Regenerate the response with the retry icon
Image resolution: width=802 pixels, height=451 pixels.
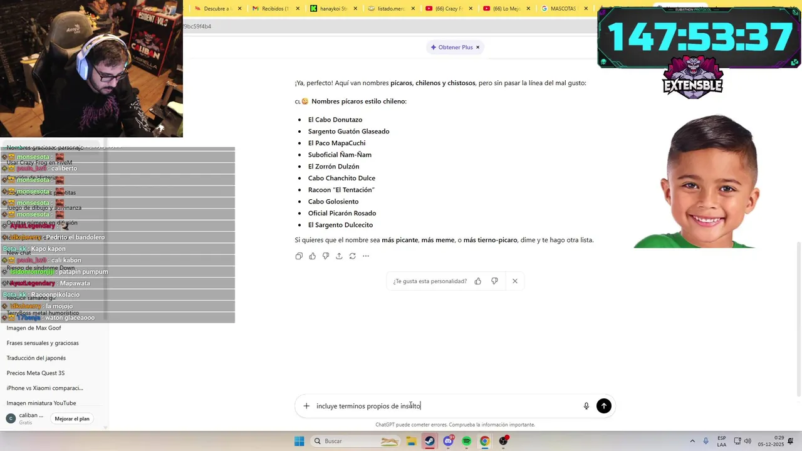point(352,256)
